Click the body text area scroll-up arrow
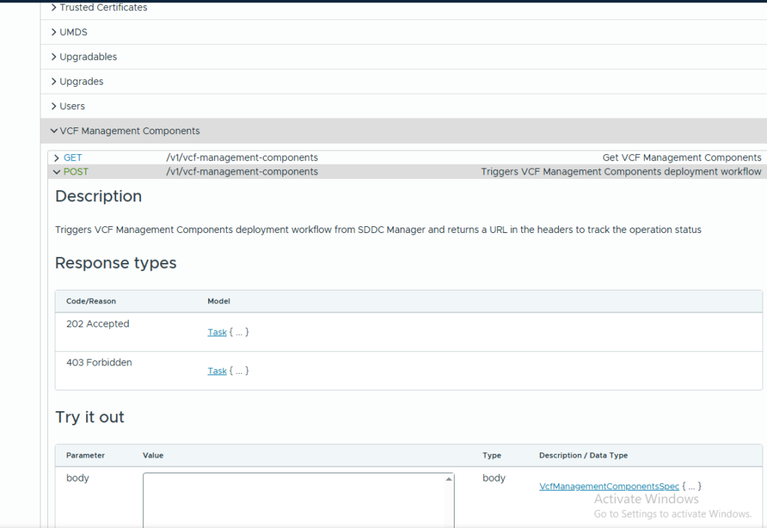 coord(449,479)
